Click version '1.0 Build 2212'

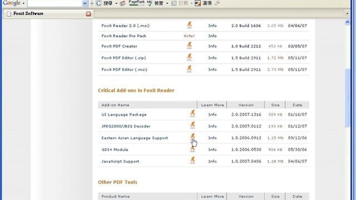(246, 46)
